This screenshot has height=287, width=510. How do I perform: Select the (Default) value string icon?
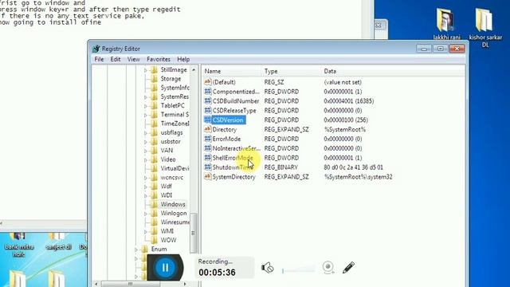(207, 81)
